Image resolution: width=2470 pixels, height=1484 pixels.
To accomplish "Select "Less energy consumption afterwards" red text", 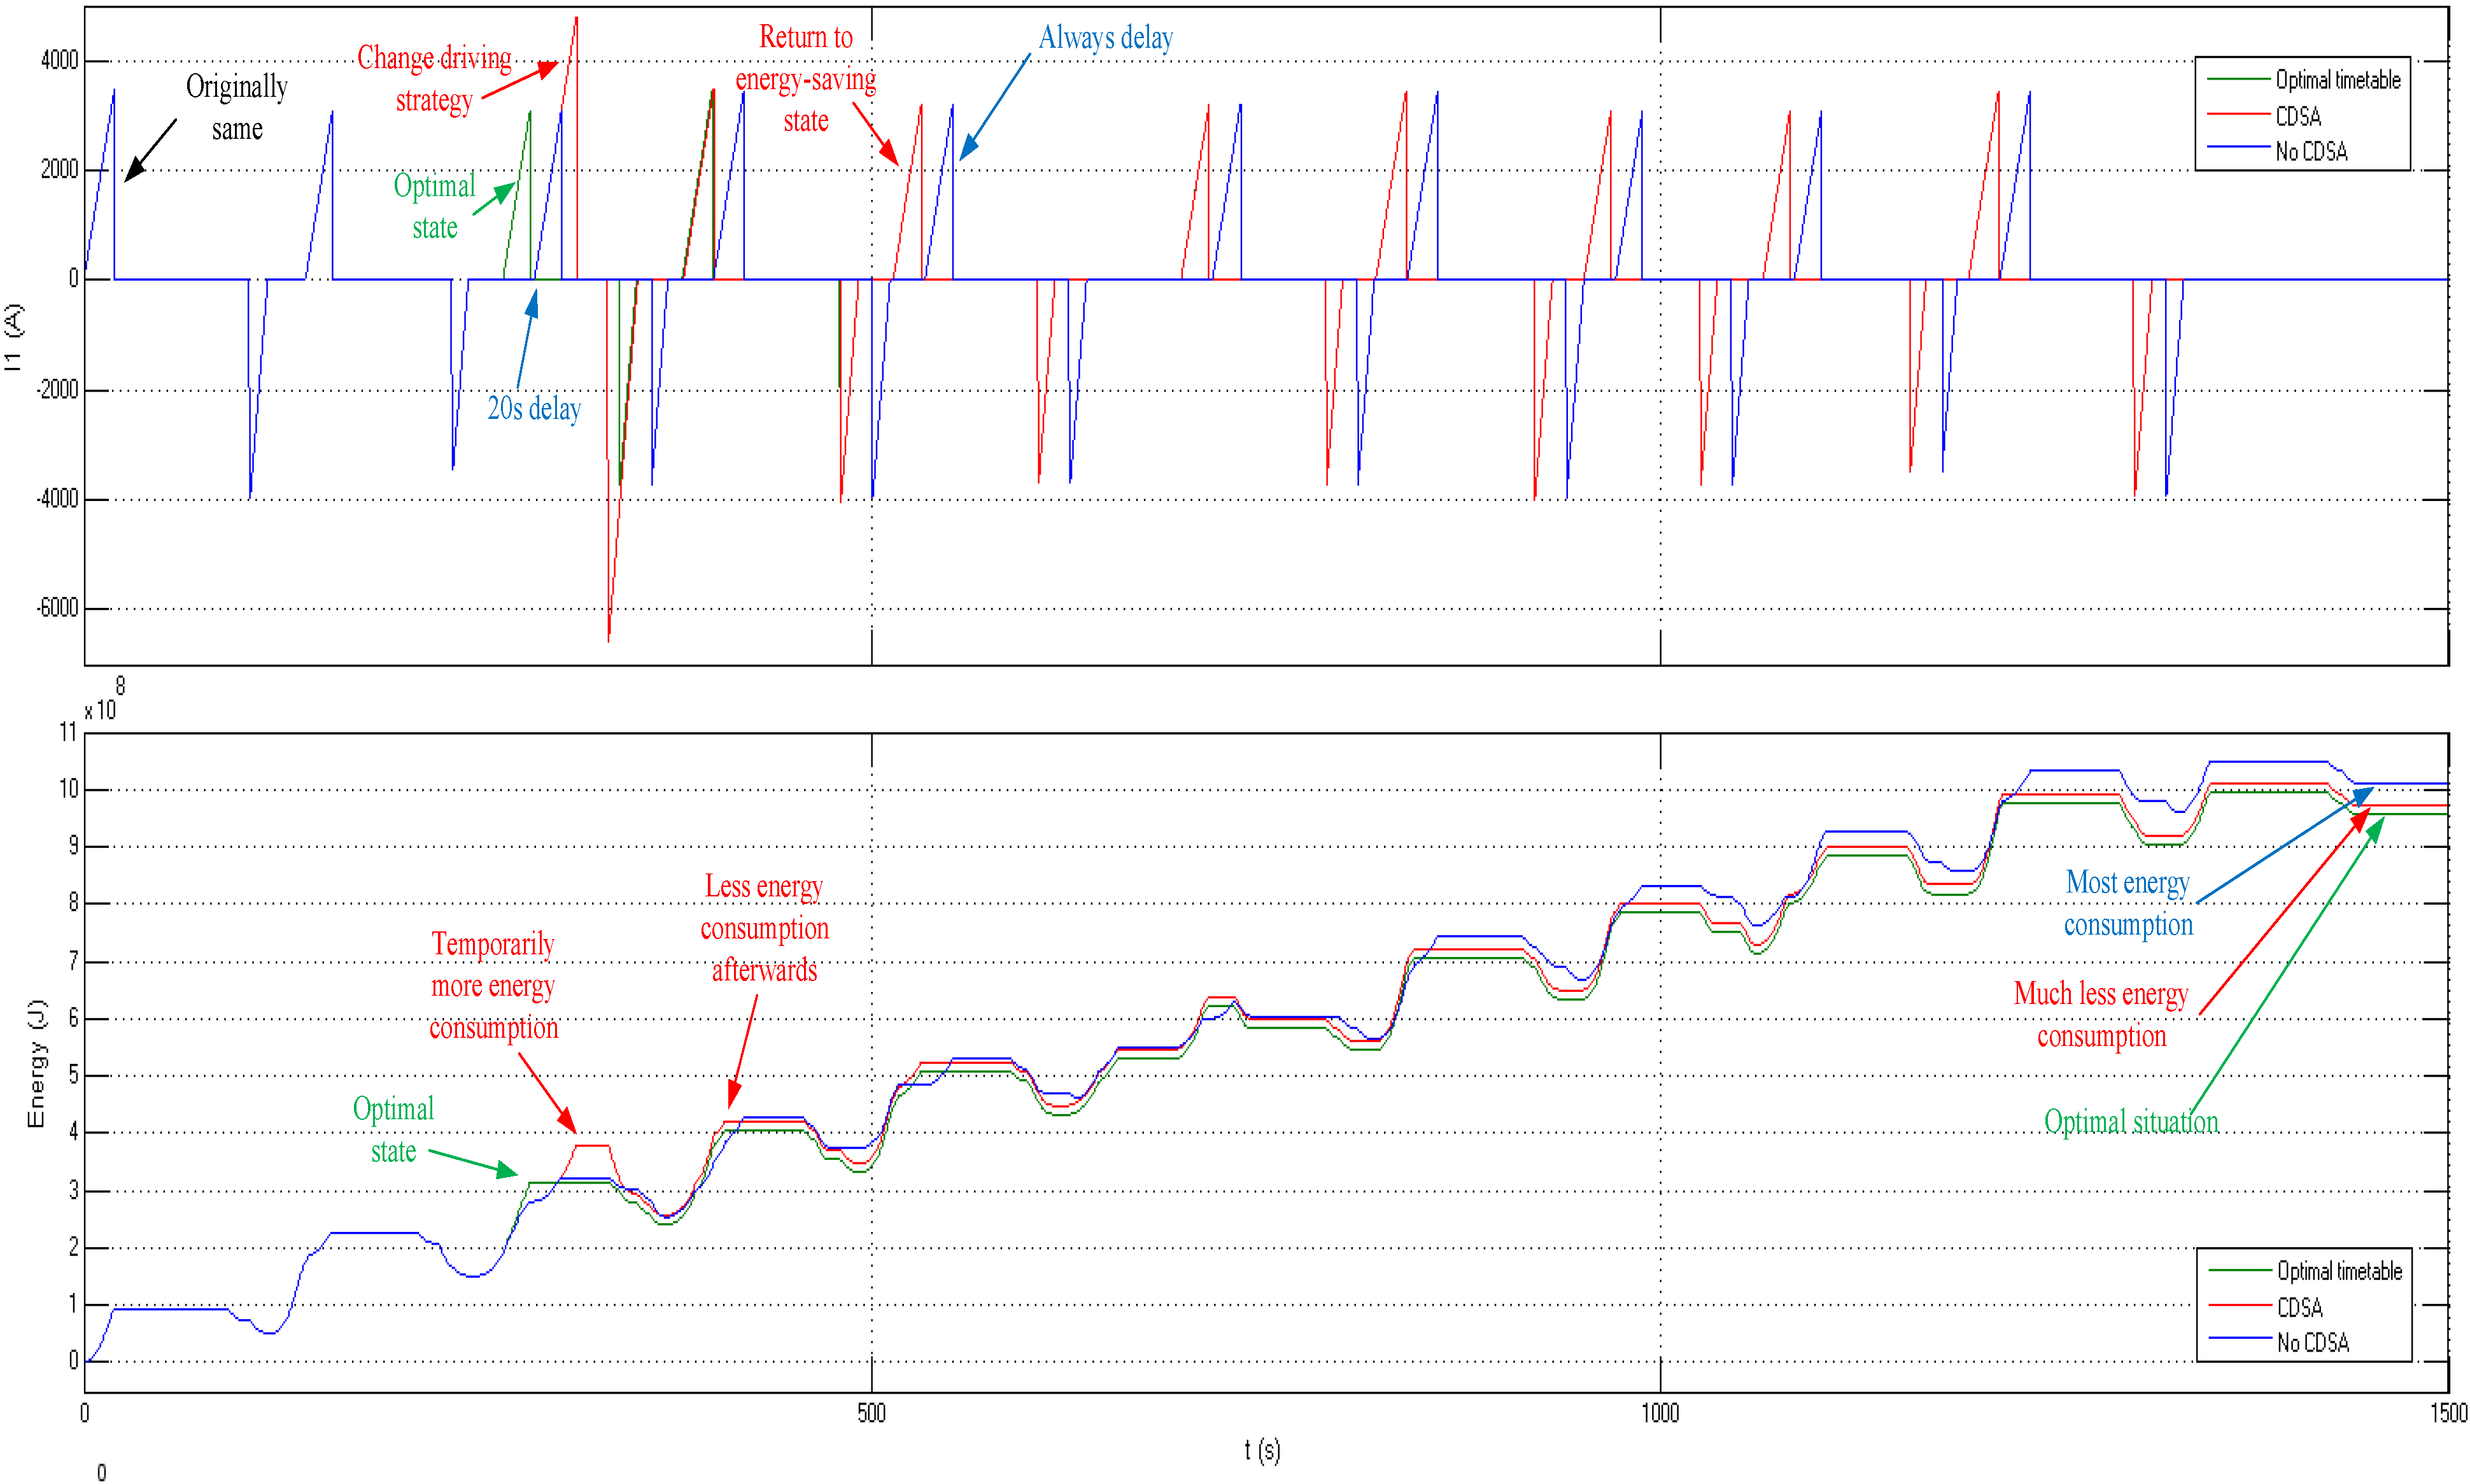I will pyautogui.click(x=764, y=928).
